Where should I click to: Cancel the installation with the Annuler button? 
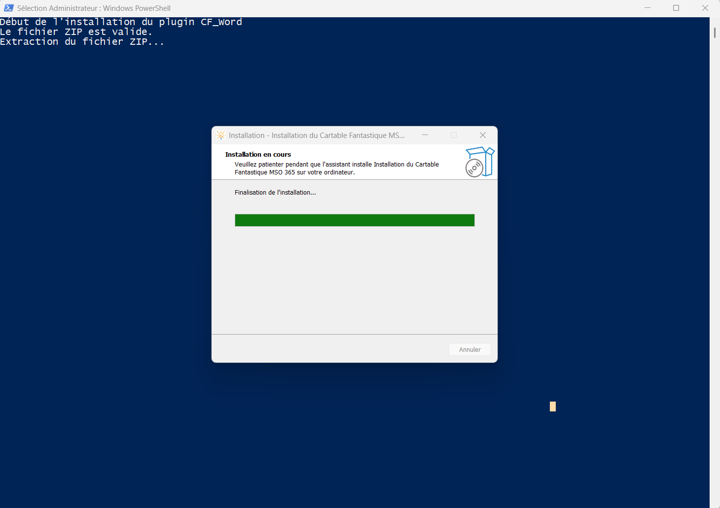(x=469, y=349)
